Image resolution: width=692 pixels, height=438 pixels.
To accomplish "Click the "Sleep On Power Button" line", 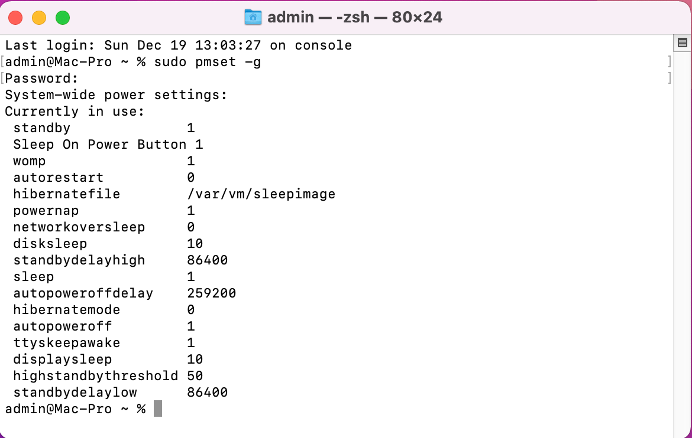I will [108, 145].
